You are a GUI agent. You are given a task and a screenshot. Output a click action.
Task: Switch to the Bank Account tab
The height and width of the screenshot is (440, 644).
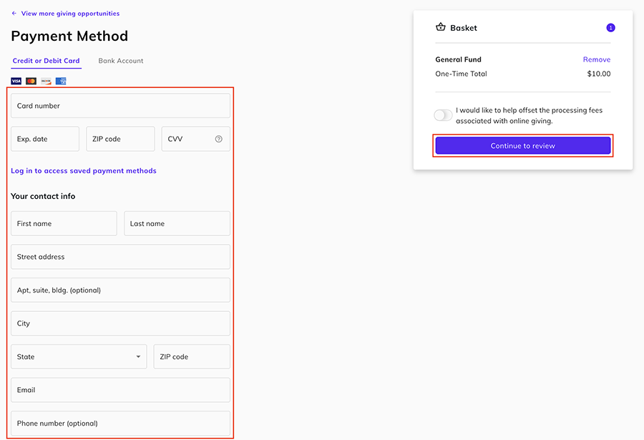pyautogui.click(x=121, y=61)
